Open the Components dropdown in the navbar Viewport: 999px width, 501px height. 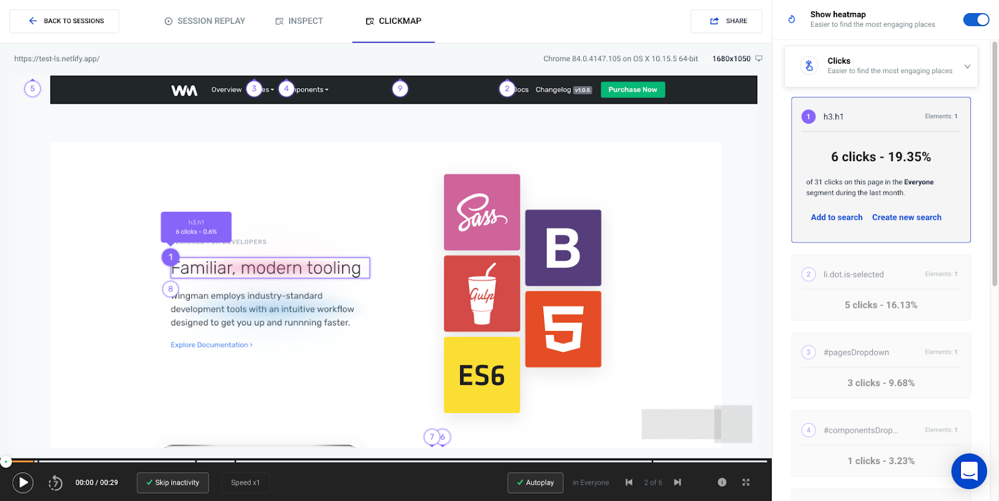[x=310, y=90]
